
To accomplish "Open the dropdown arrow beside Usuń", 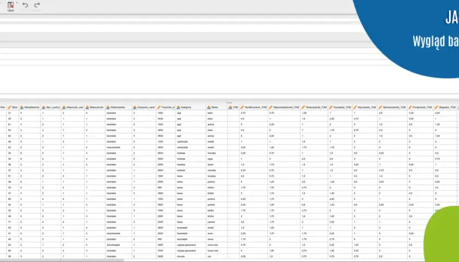I will 17,3.
